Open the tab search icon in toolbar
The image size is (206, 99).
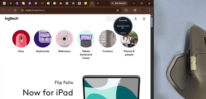pyautogui.click(x=135, y=10)
